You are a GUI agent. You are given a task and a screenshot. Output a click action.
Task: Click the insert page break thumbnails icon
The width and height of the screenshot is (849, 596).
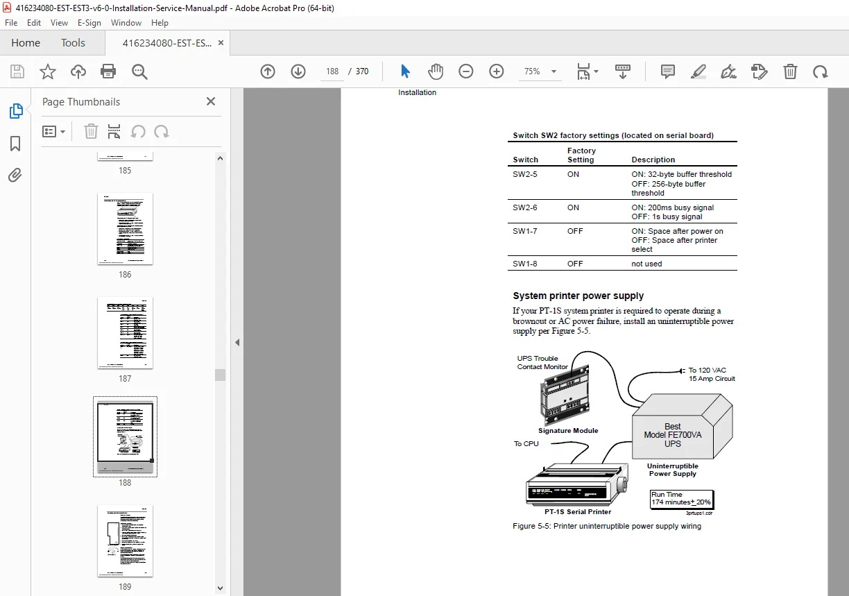114,132
